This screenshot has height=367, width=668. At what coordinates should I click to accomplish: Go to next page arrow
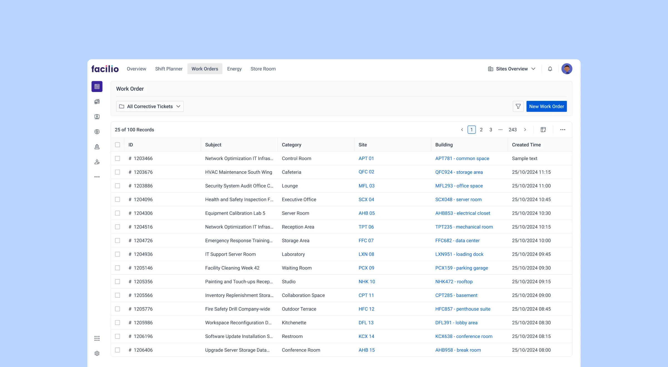tap(525, 130)
